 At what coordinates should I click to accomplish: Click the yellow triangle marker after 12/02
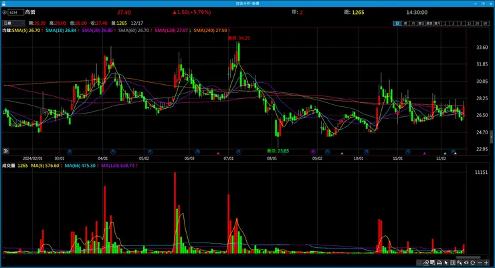(456, 154)
